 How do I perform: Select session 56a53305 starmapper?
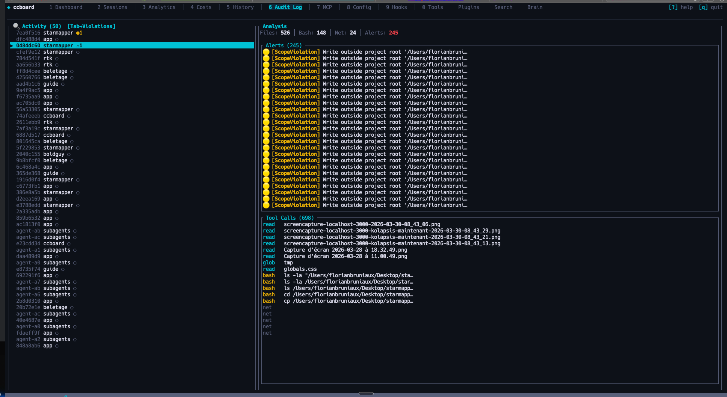coord(132,109)
